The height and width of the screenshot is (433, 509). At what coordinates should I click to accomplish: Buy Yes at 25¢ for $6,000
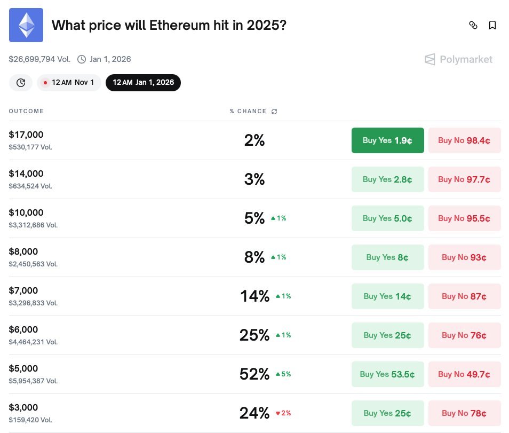pos(387,335)
